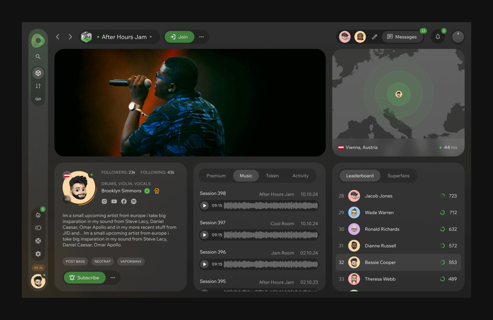Switch to the Premium tab
The height and width of the screenshot is (320, 493).
pos(216,176)
